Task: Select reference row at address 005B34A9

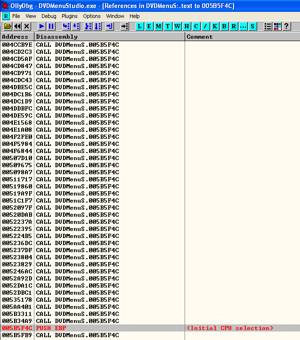Action: pyautogui.click(x=150, y=321)
